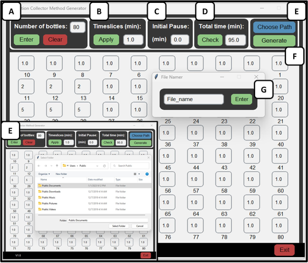The image size is (308, 263).
Task: Click the time field above bottle 7
Action: click(x=111, y=64)
